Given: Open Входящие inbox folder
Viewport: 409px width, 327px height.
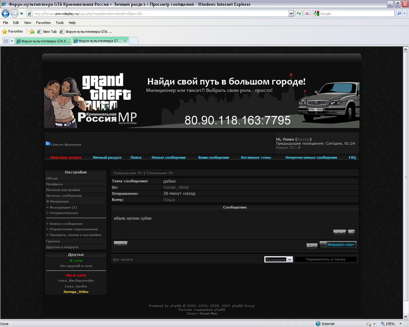Looking at the screenshot, I should tap(59, 202).
